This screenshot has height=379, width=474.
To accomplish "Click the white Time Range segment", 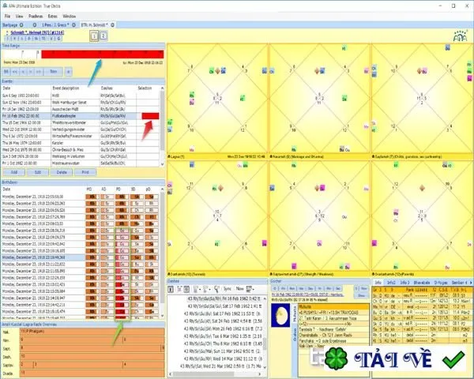I will [21, 54].
